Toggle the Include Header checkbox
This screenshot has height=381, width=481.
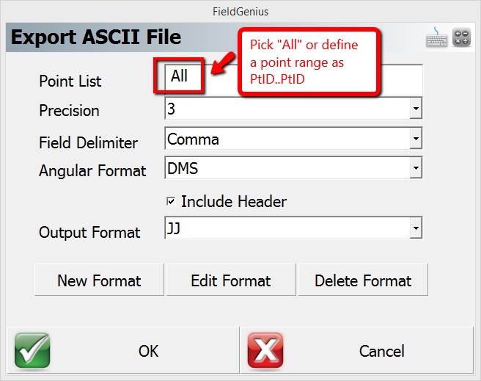coord(171,201)
